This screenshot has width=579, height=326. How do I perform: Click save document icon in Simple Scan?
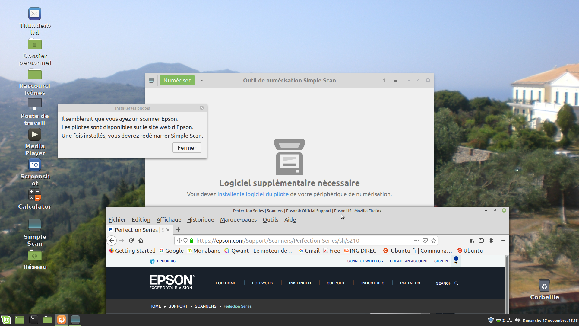[383, 80]
